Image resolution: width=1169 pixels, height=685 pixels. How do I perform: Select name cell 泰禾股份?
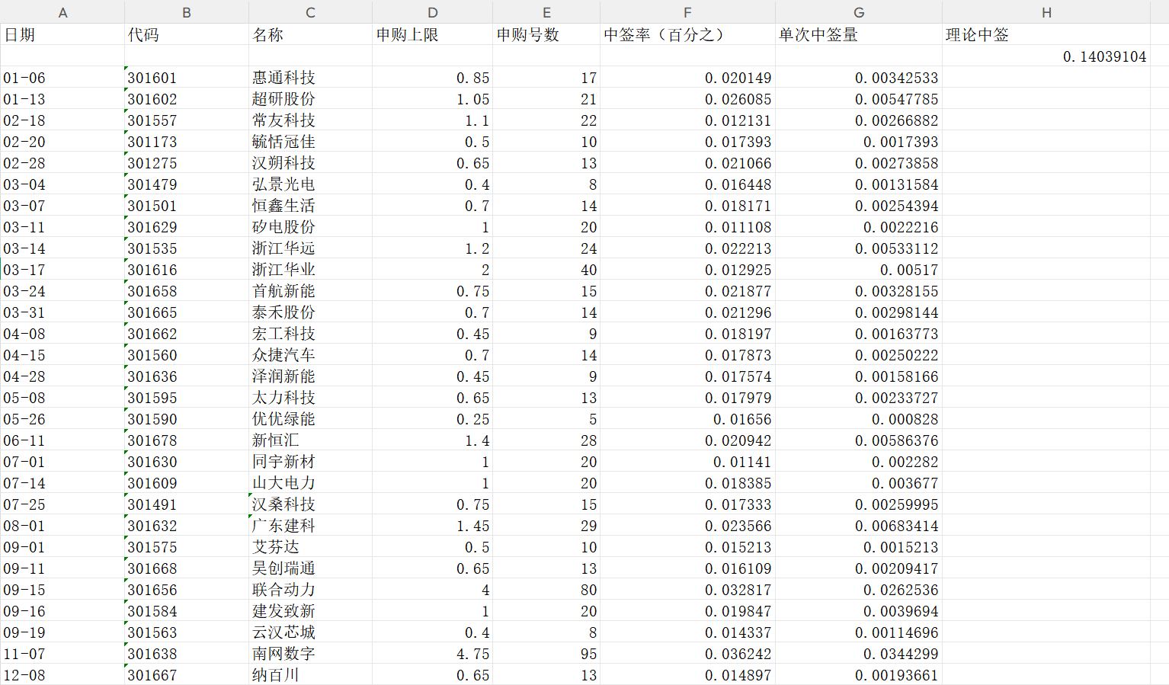(310, 312)
